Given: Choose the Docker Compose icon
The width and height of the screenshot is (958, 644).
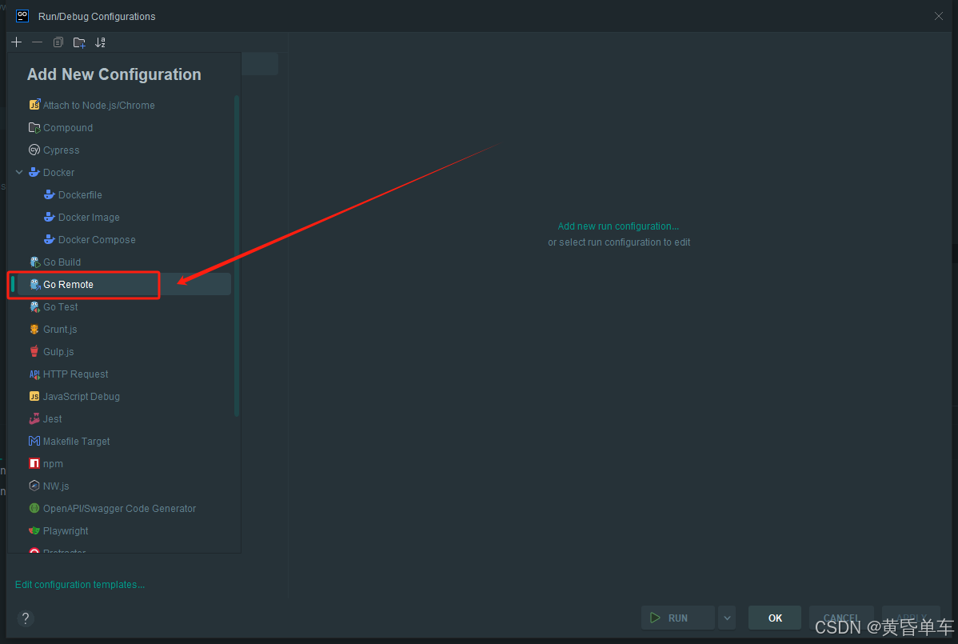Looking at the screenshot, I should [x=50, y=239].
